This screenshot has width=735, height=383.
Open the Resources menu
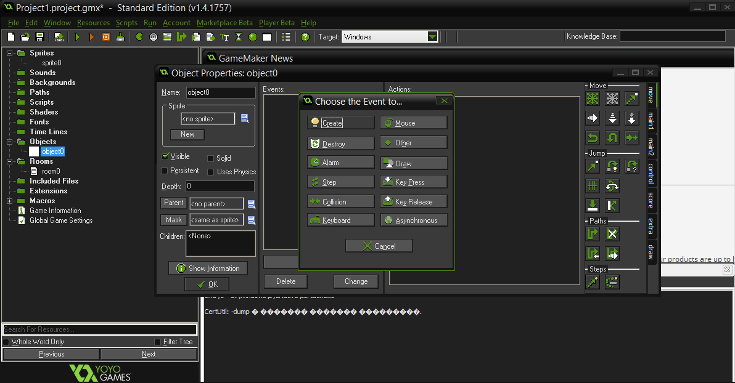93,23
